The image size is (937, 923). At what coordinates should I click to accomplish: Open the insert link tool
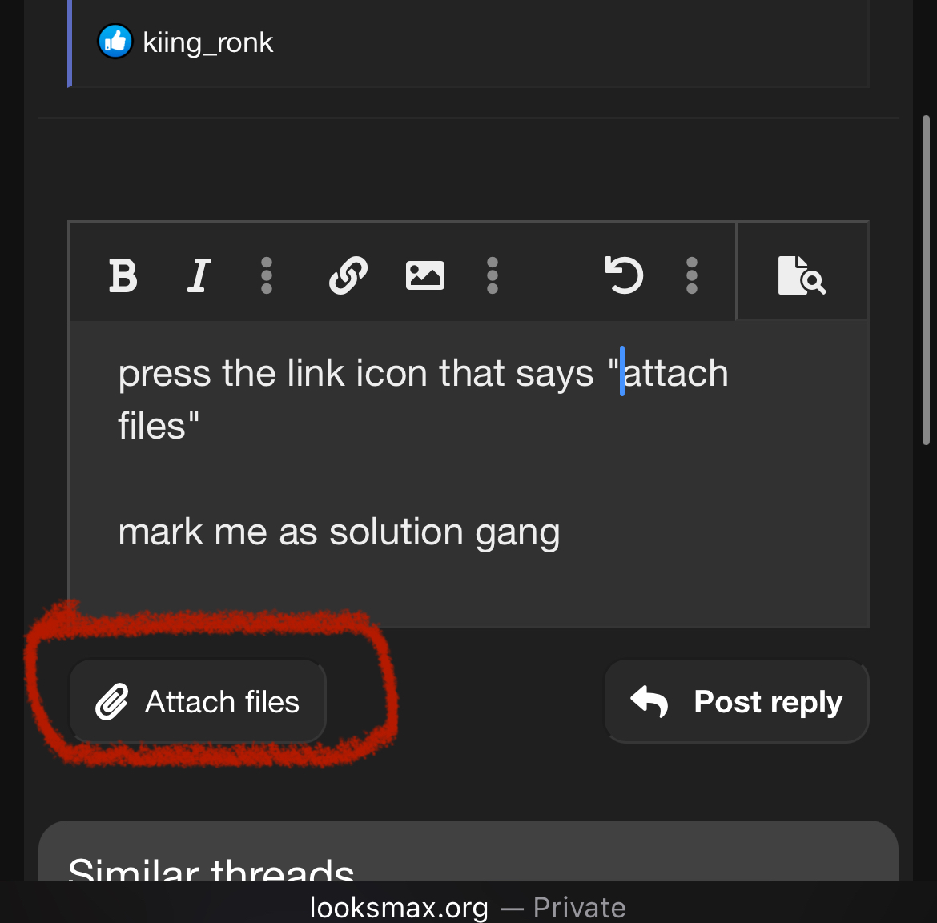(x=348, y=275)
